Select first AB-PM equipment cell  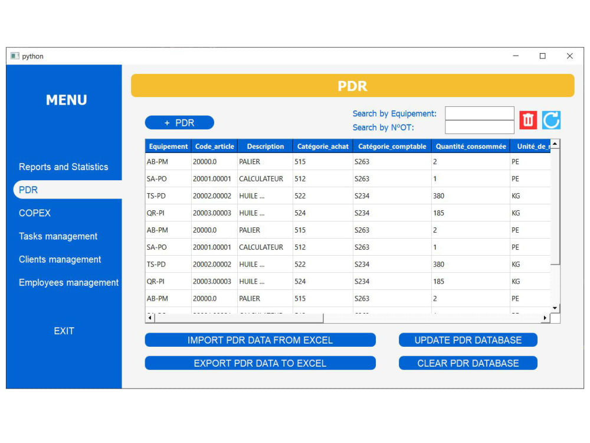[168, 162]
